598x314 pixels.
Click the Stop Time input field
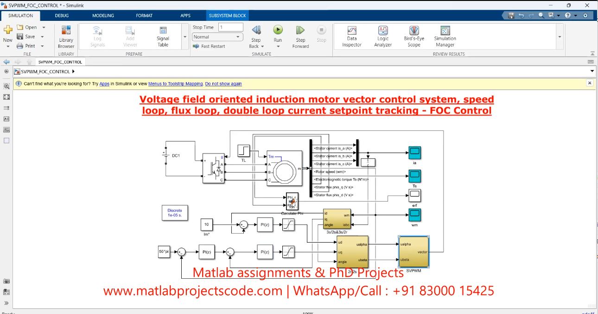coord(230,27)
